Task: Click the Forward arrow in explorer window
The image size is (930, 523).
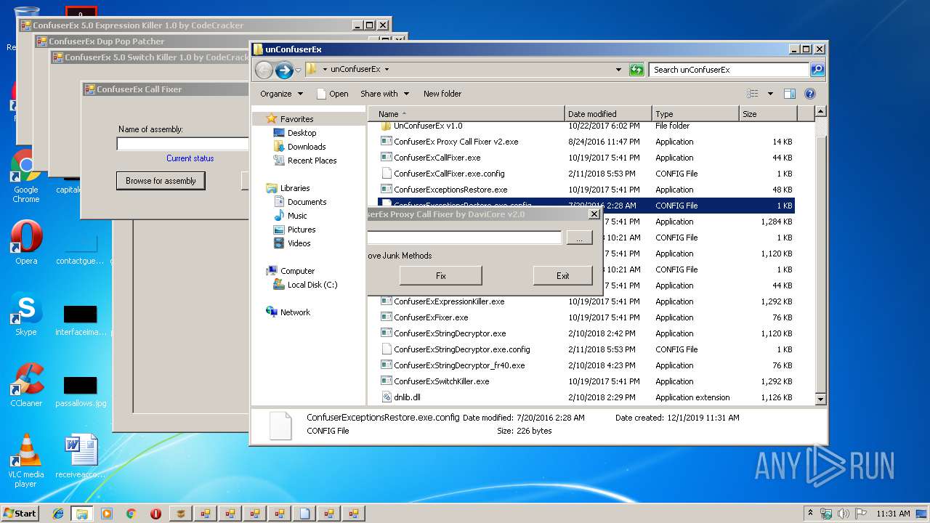Action: [284, 70]
